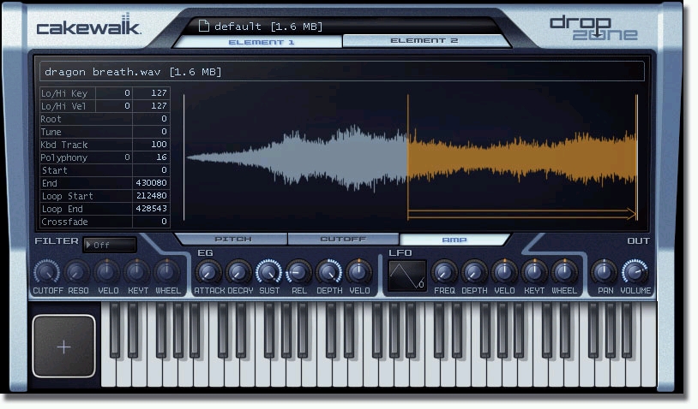Click the Cakewalk logo
The image size is (698, 409).
[x=88, y=26]
